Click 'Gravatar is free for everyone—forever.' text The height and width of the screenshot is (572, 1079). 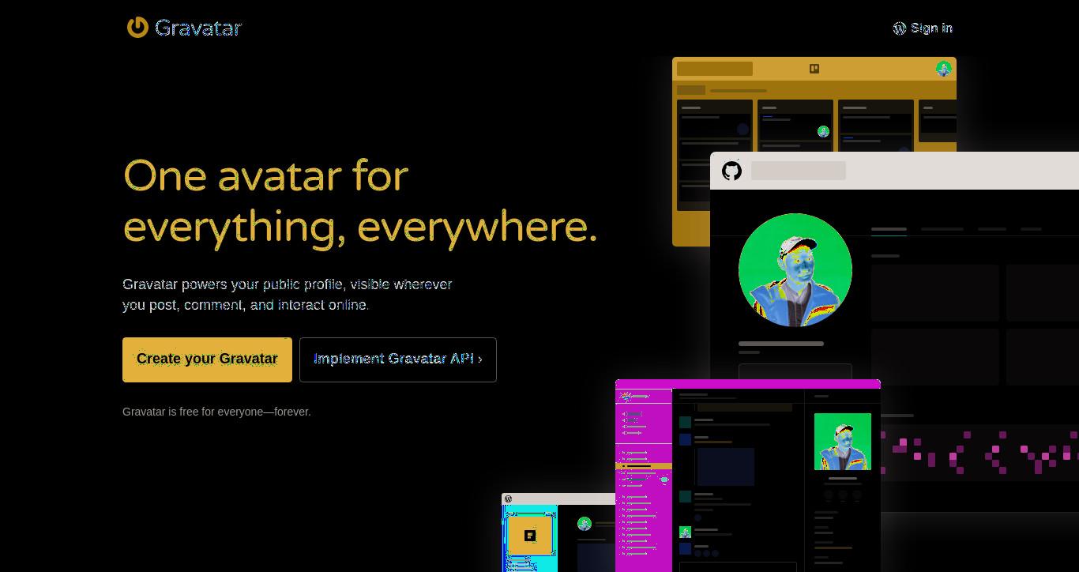tap(216, 412)
